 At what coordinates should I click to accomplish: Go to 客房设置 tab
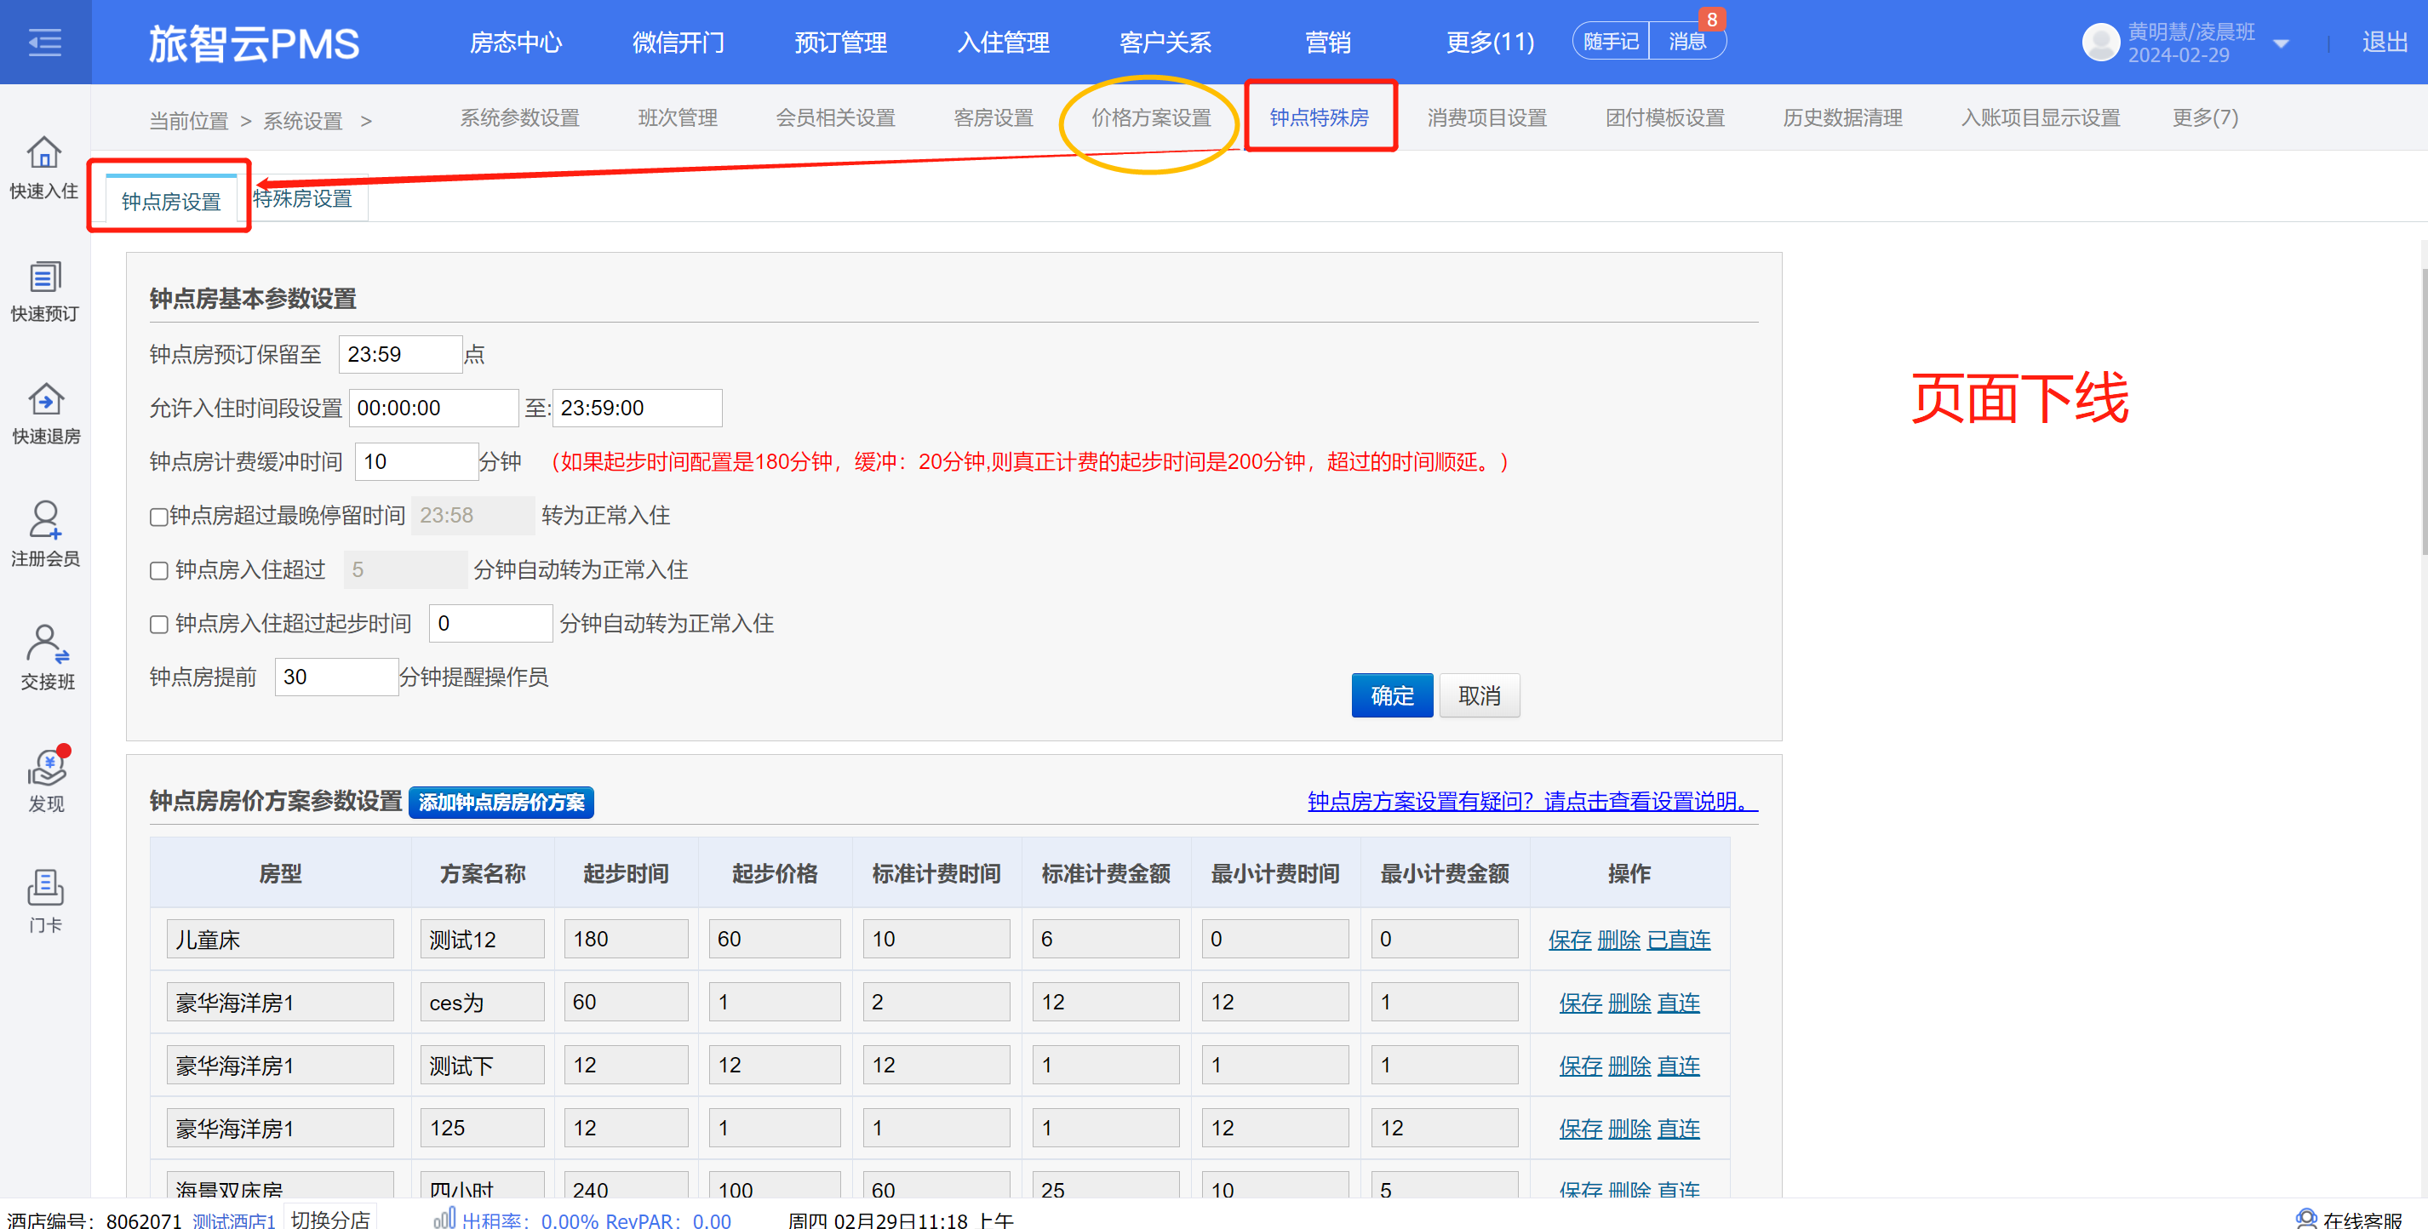tap(994, 117)
